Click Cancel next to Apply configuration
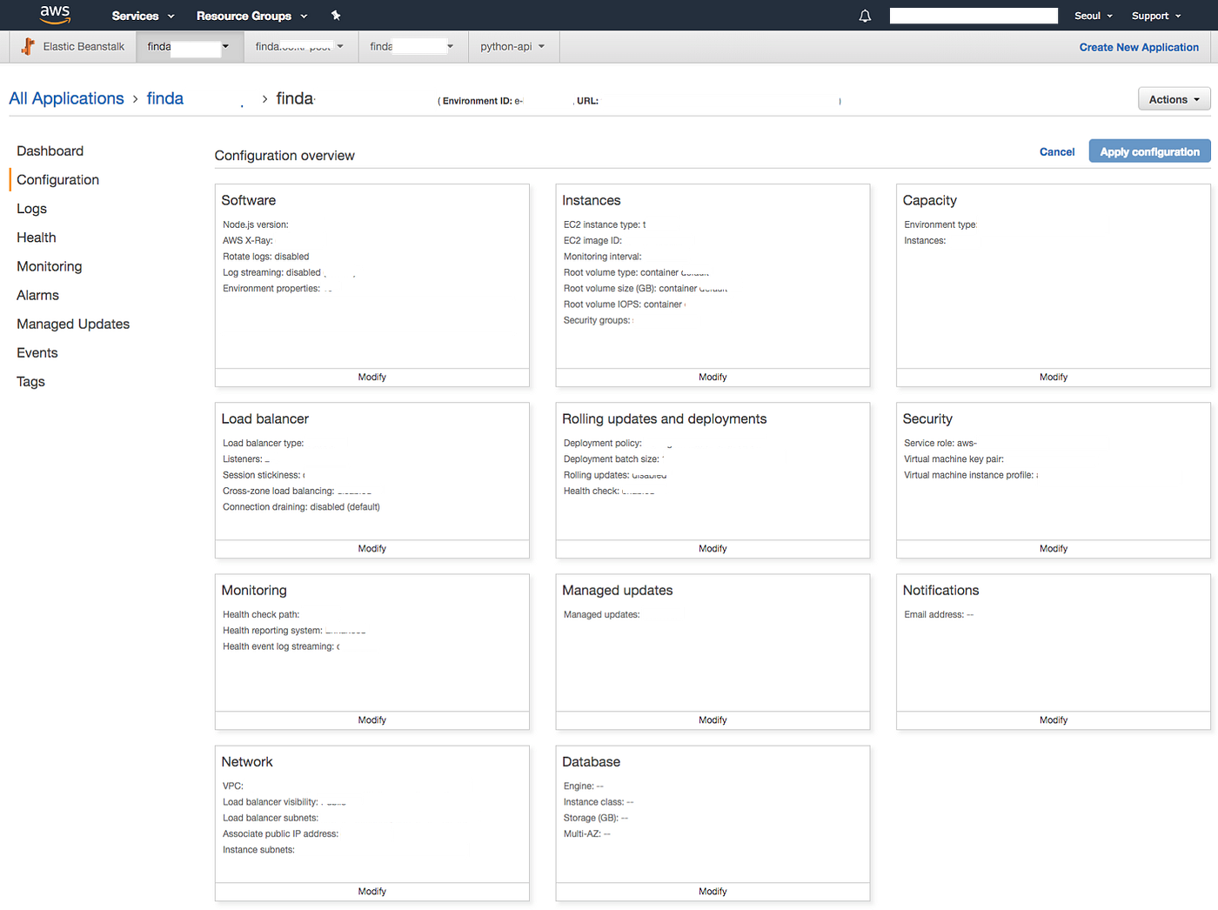Screen dimensions: 1218x910 click(1057, 151)
